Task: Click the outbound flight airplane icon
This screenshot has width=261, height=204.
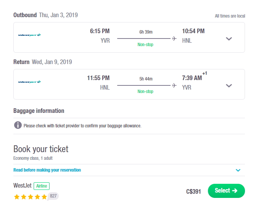Action: [174, 39]
